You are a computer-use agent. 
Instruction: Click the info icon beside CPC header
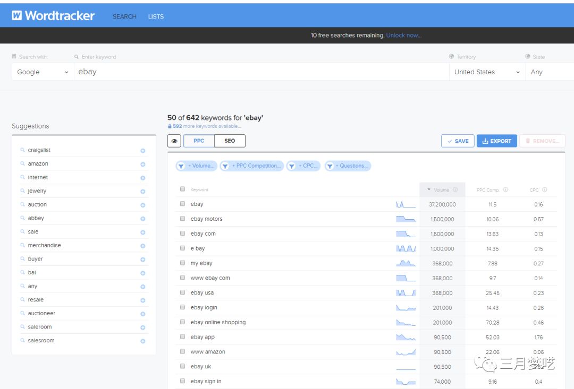[x=544, y=190]
